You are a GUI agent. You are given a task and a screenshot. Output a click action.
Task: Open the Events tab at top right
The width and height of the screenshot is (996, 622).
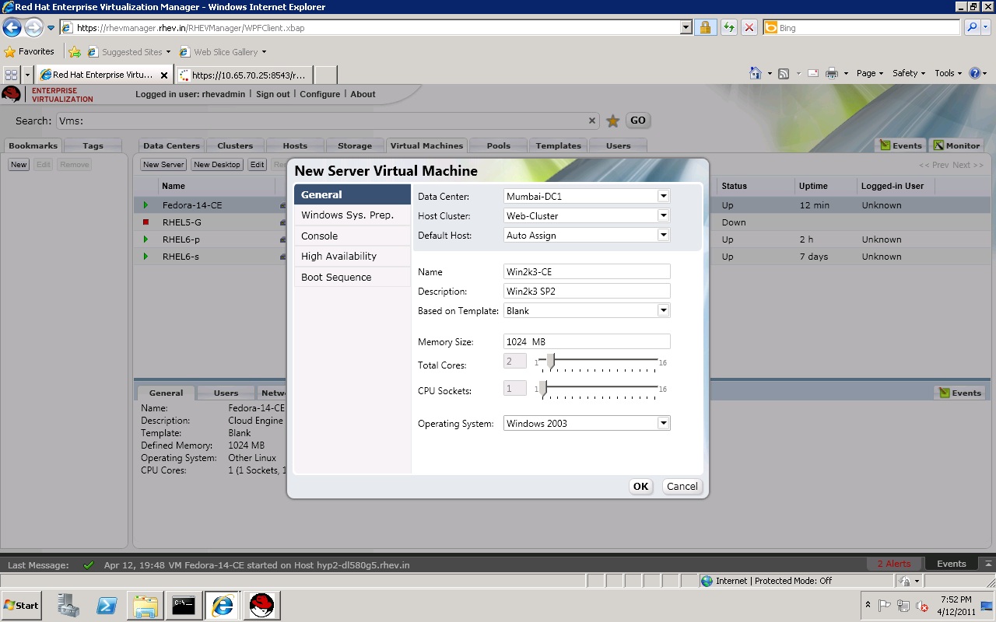[x=900, y=145]
